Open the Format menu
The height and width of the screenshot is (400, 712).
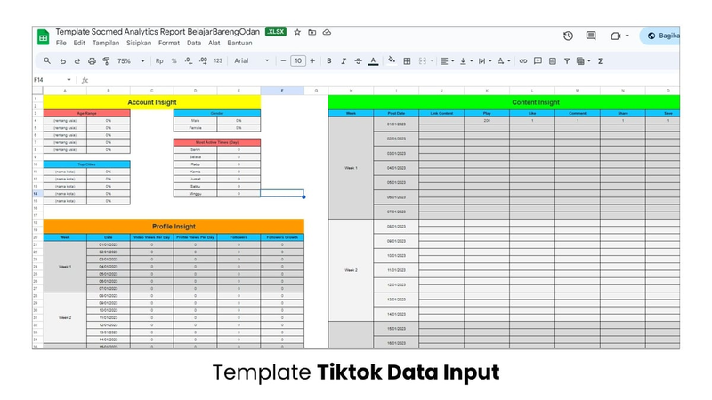pos(169,43)
